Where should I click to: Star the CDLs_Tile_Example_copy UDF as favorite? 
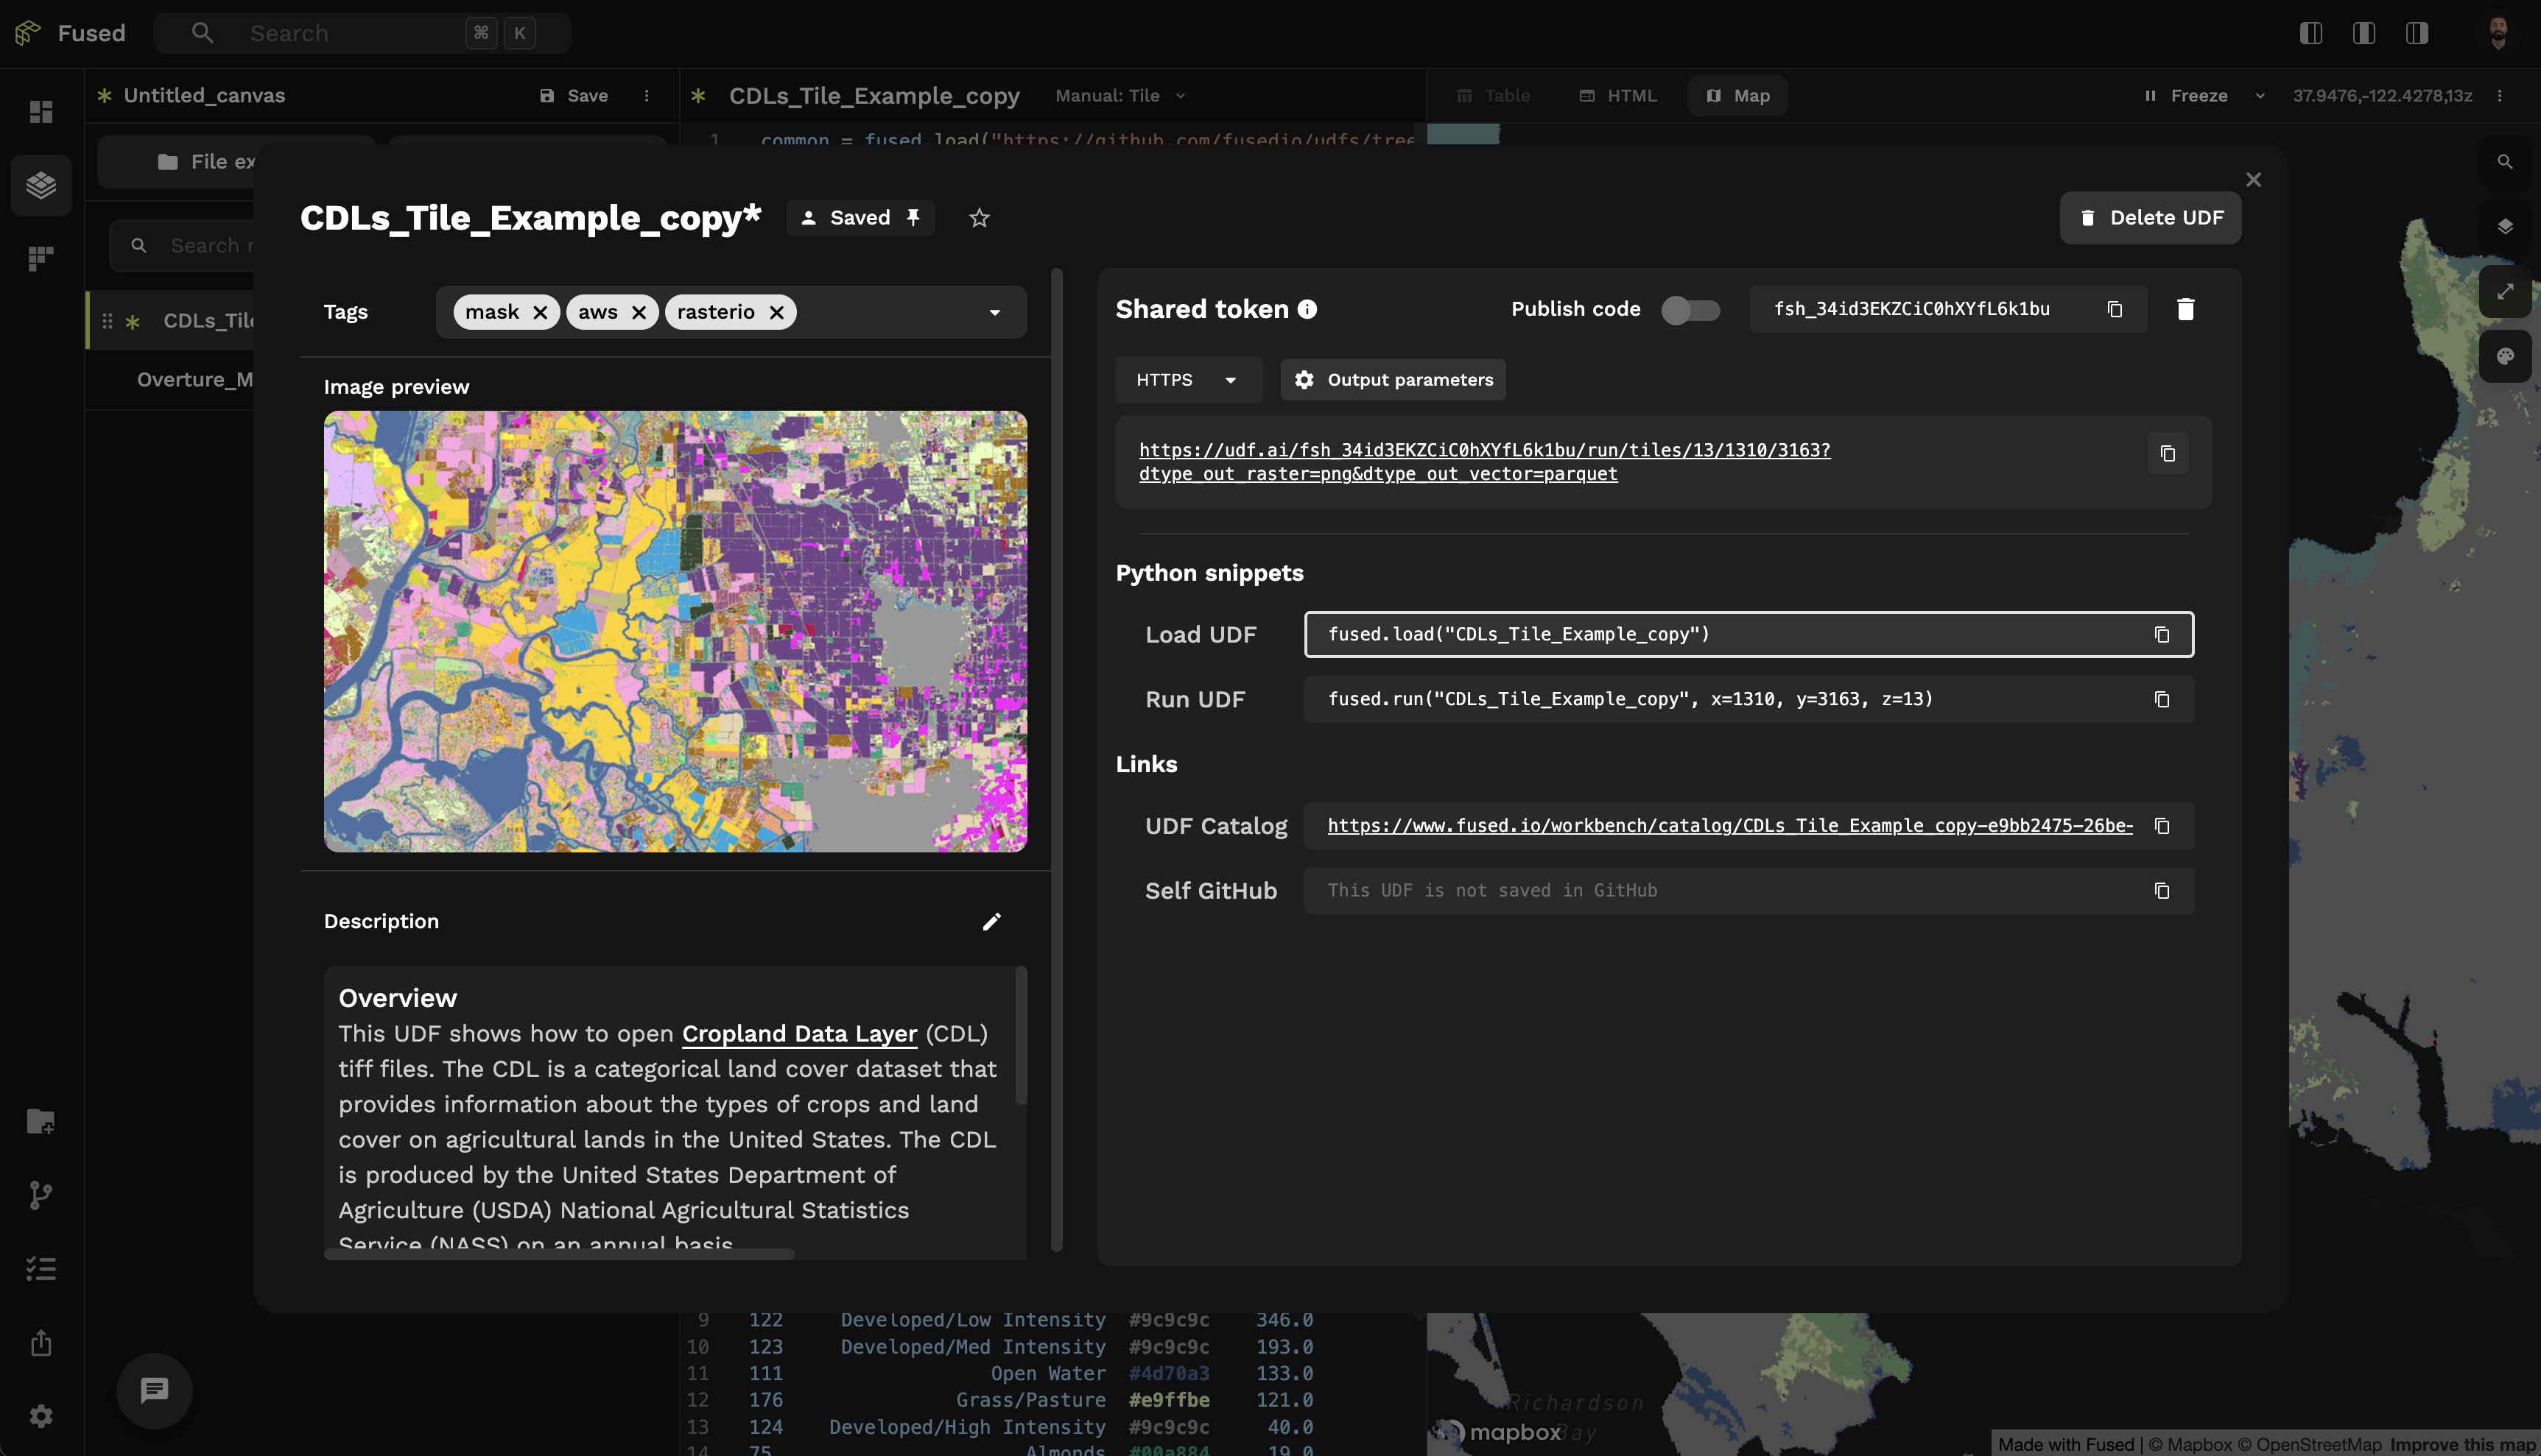[978, 218]
